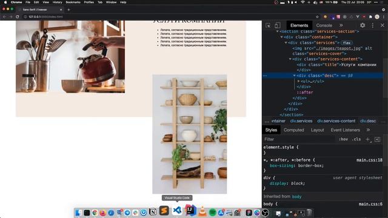Open the Styles tab

coord(271,130)
